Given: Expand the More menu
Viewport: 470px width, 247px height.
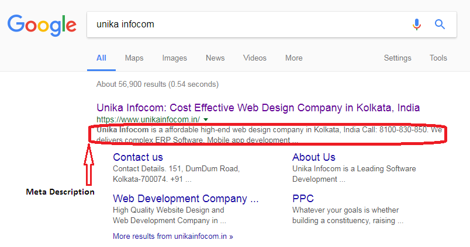Looking at the screenshot, I should [x=293, y=58].
